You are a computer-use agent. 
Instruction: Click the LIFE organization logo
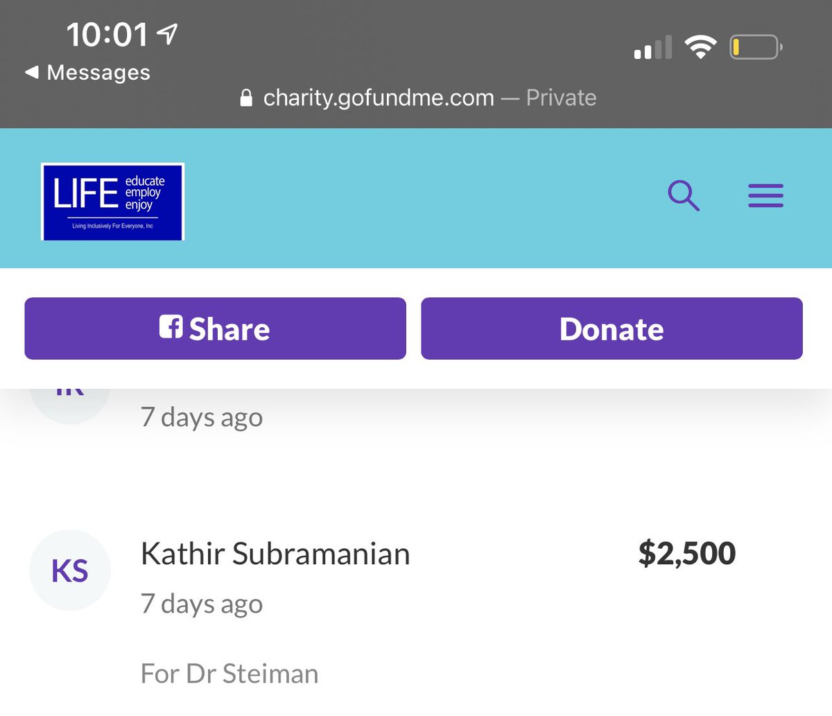point(113,202)
